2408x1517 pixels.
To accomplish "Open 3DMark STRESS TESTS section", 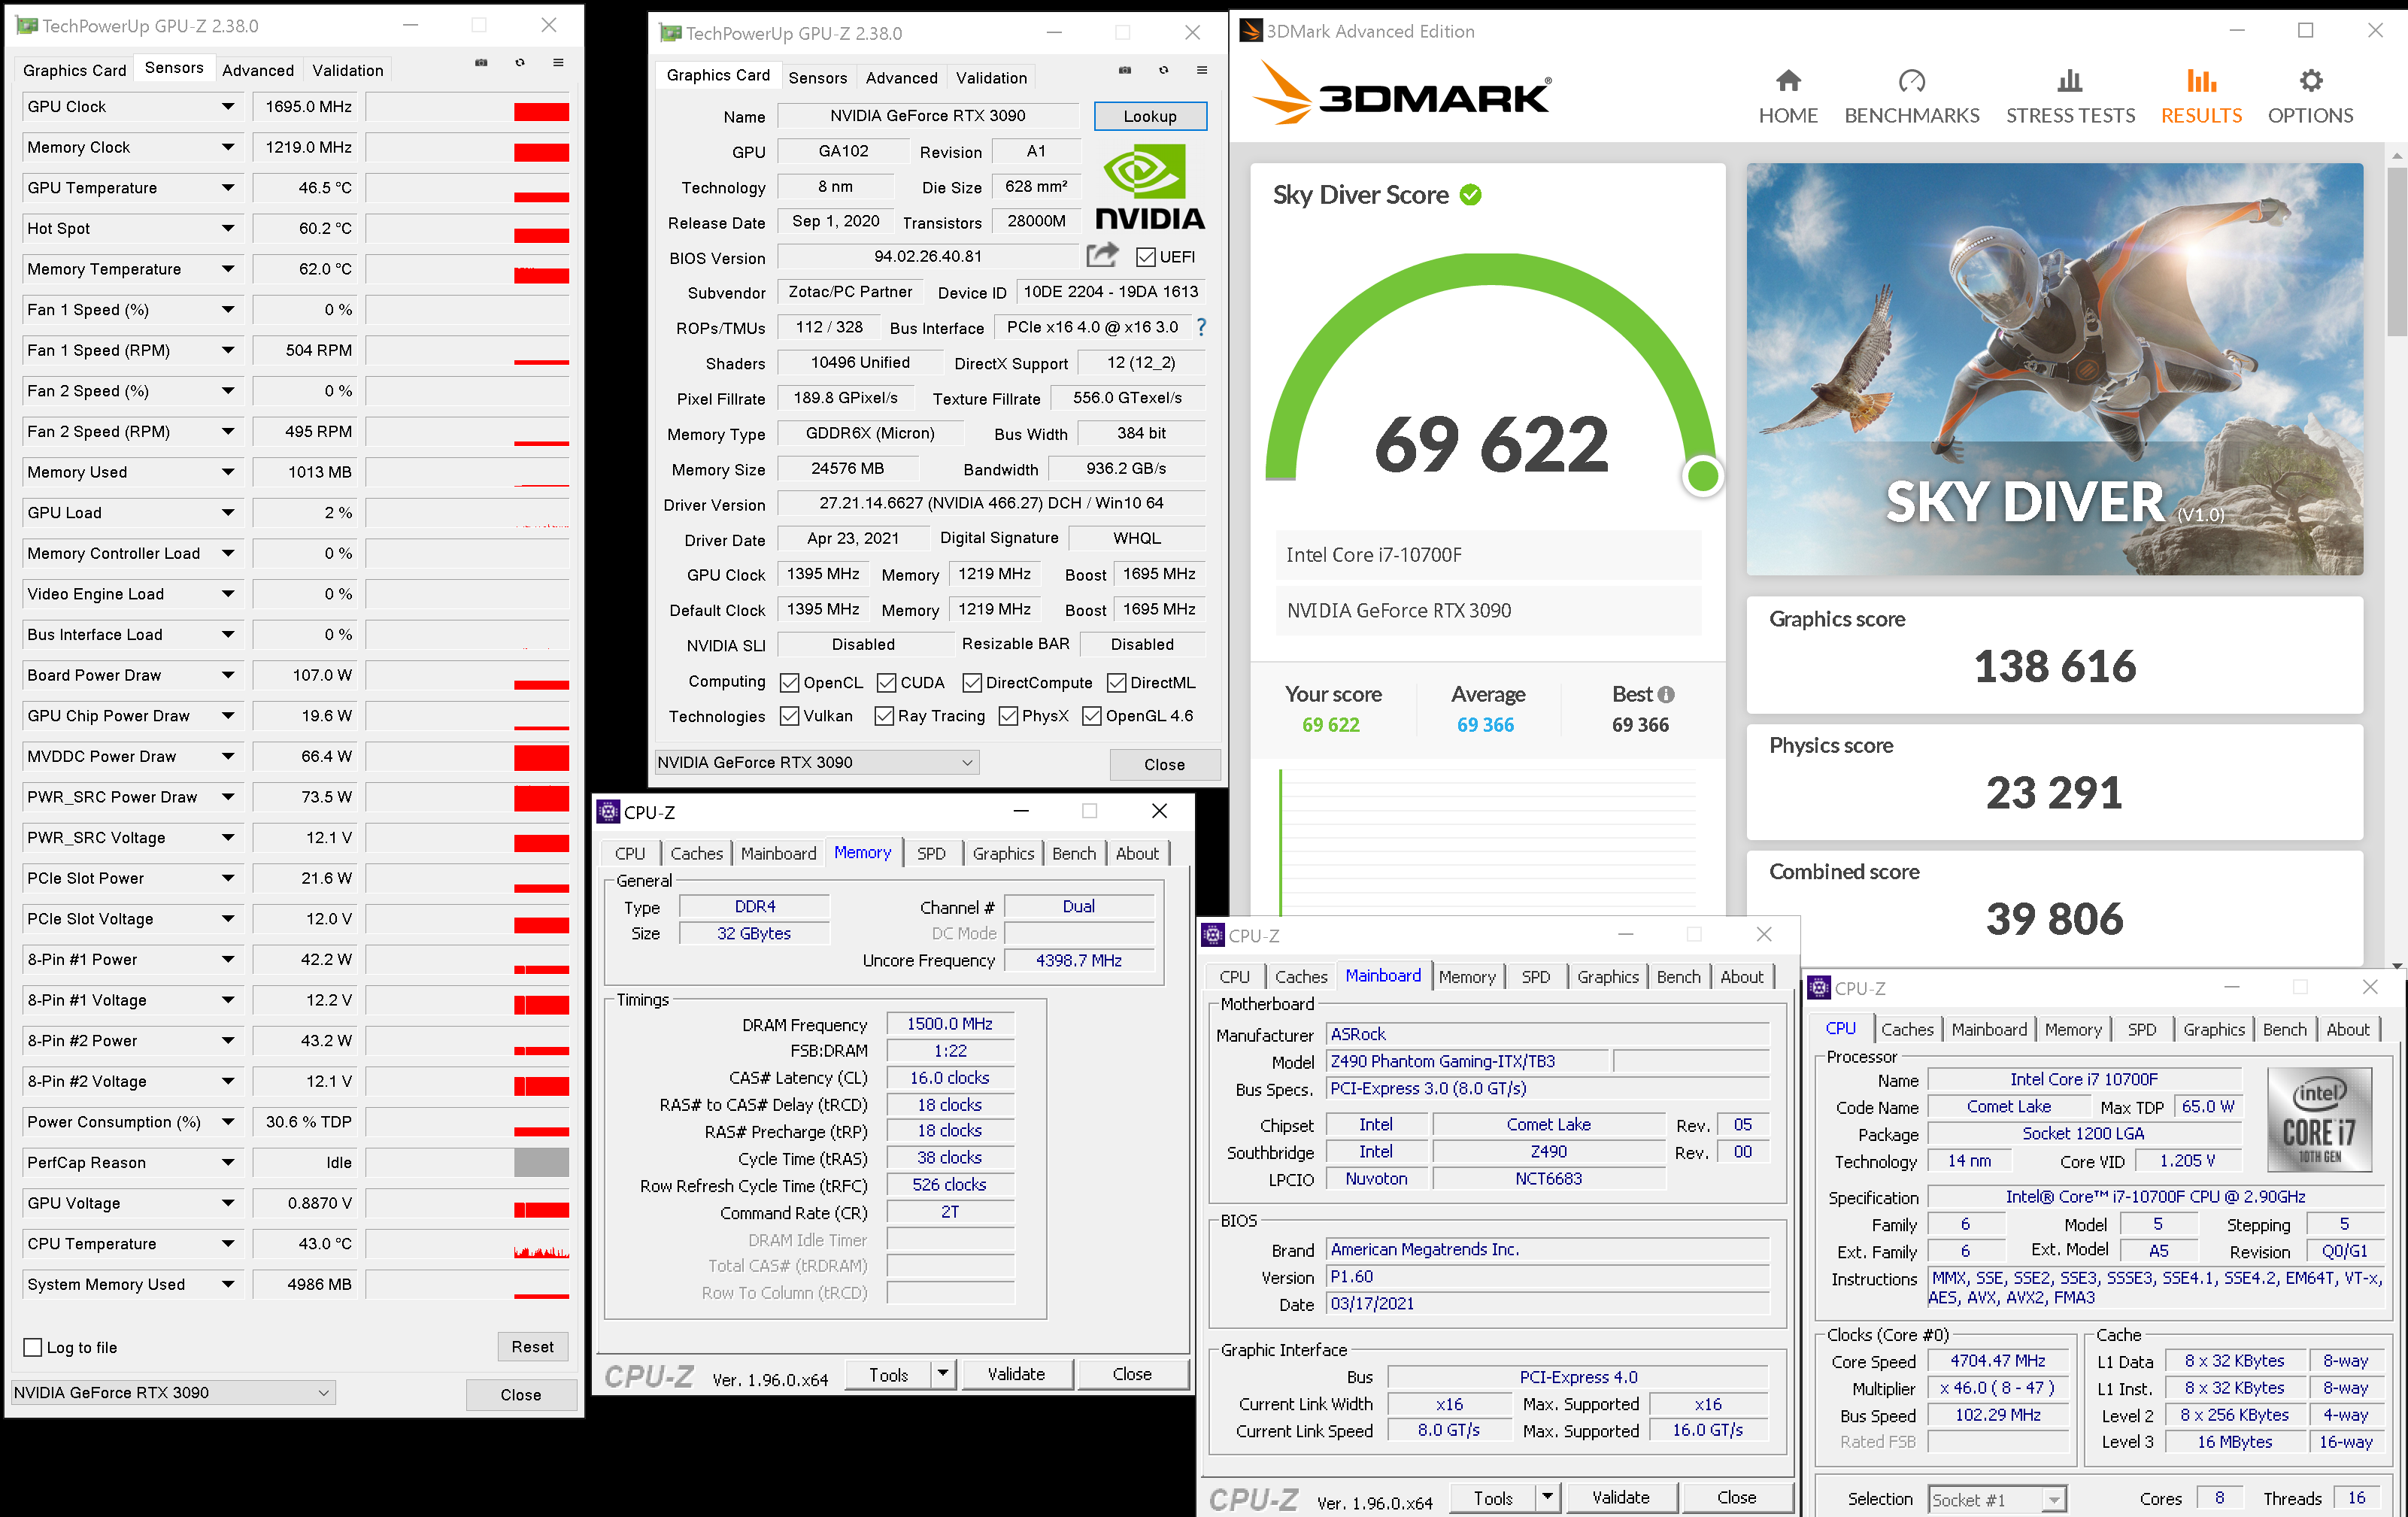I will click(x=2070, y=97).
